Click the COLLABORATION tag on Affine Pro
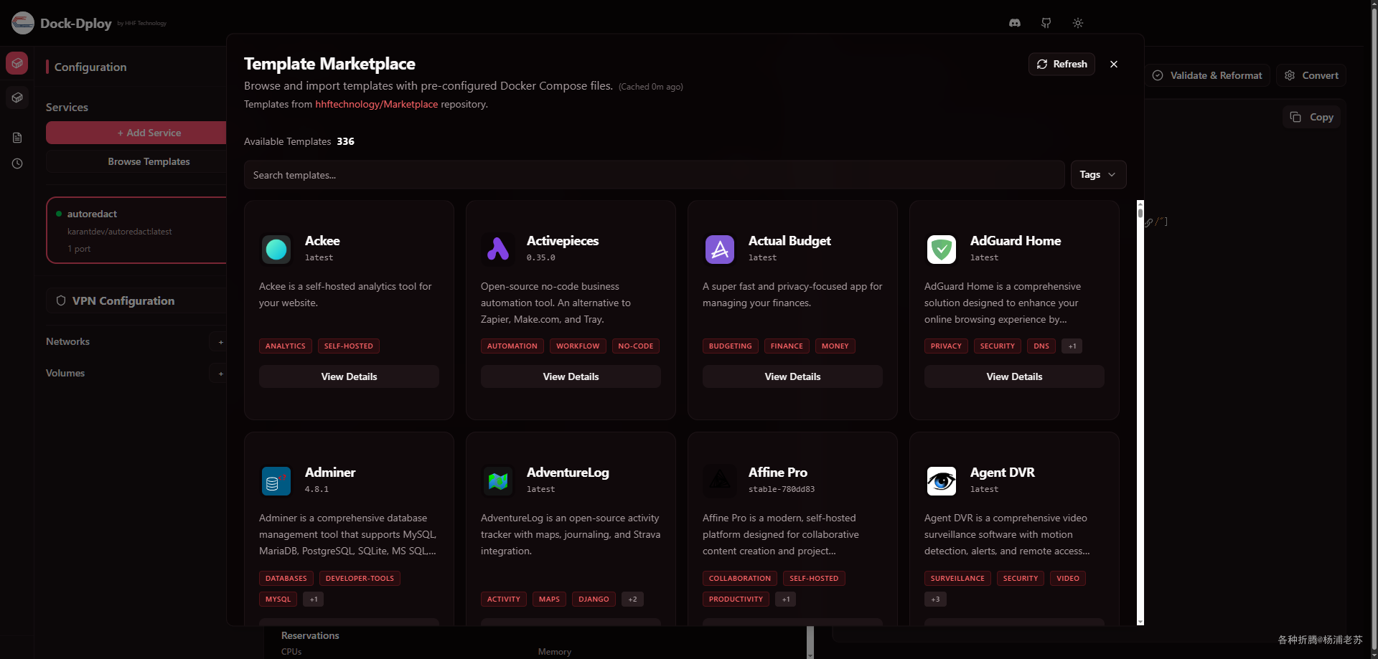1378x659 pixels. (740, 578)
